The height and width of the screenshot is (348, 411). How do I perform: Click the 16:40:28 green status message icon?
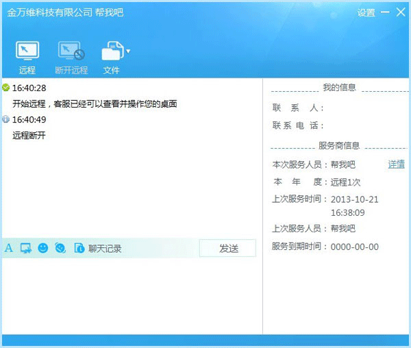[6, 88]
